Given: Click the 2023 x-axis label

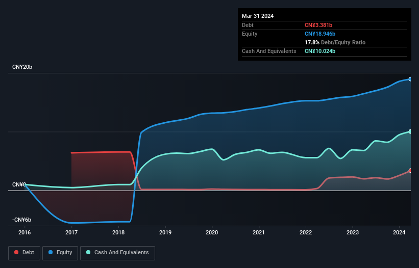Looking at the screenshot, I should pyautogui.click(x=353, y=232).
